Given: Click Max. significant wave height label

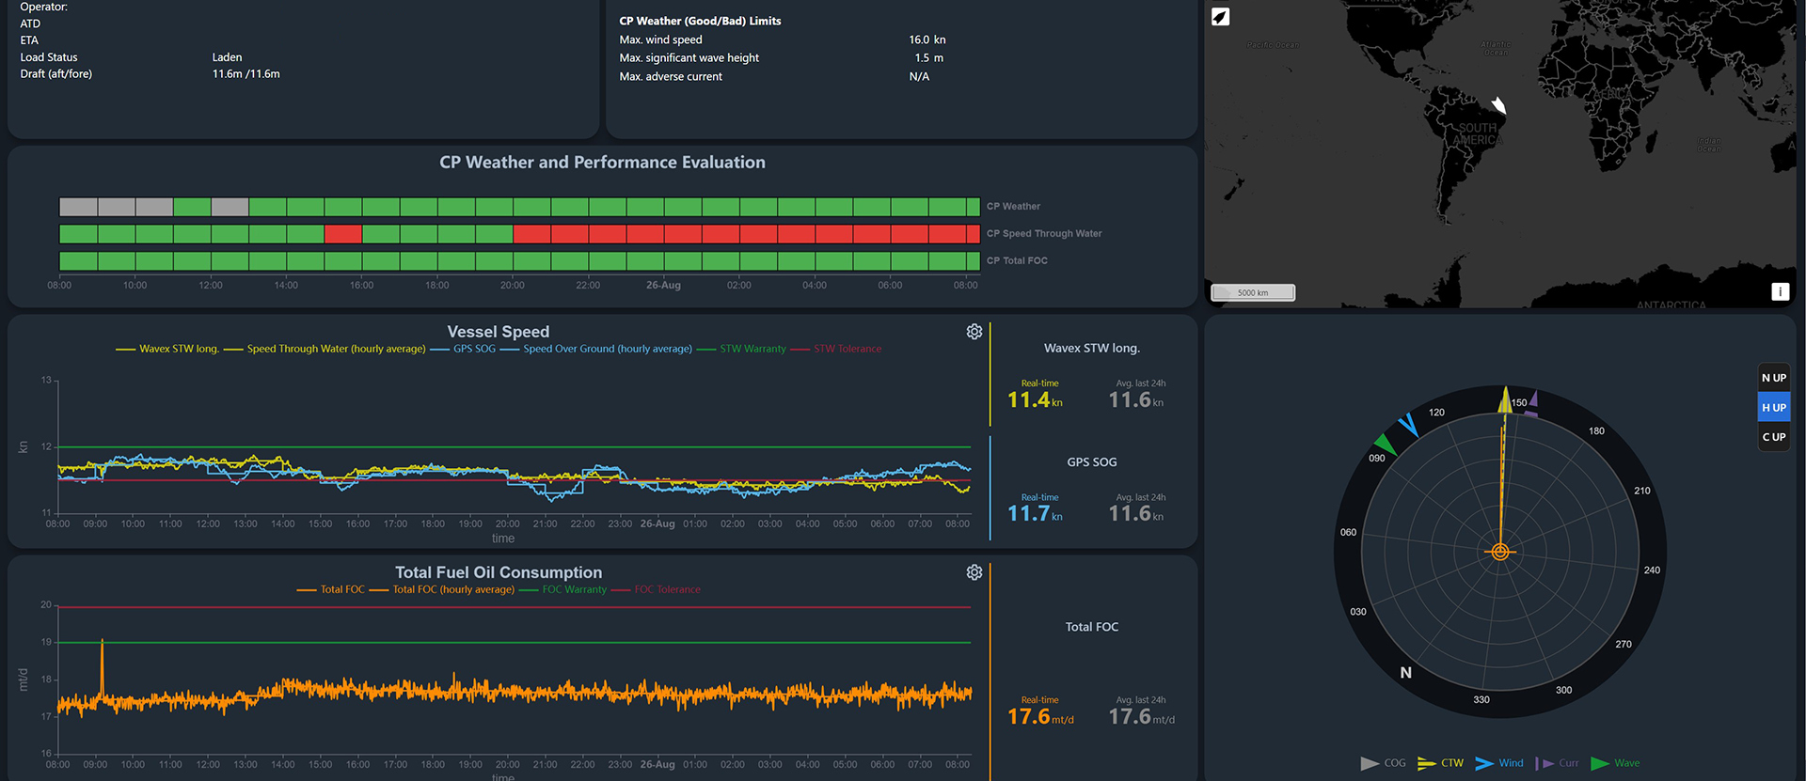Looking at the screenshot, I should [x=689, y=58].
